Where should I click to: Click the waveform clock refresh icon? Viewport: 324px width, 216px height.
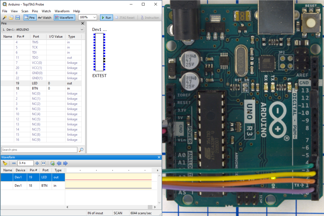52,163
